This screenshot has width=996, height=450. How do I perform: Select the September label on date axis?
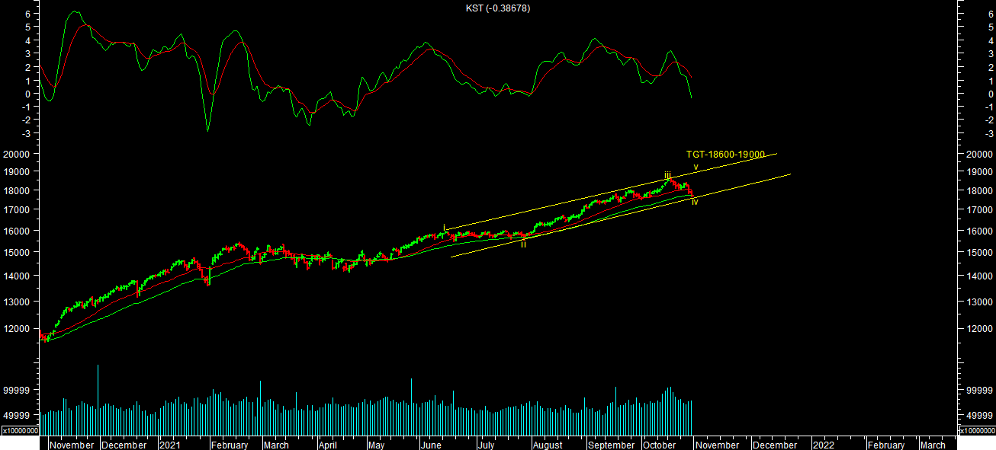click(x=612, y=445)
